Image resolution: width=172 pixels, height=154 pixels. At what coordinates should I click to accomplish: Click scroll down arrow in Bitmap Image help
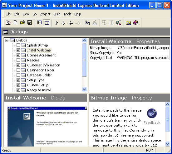click(168, 144)
